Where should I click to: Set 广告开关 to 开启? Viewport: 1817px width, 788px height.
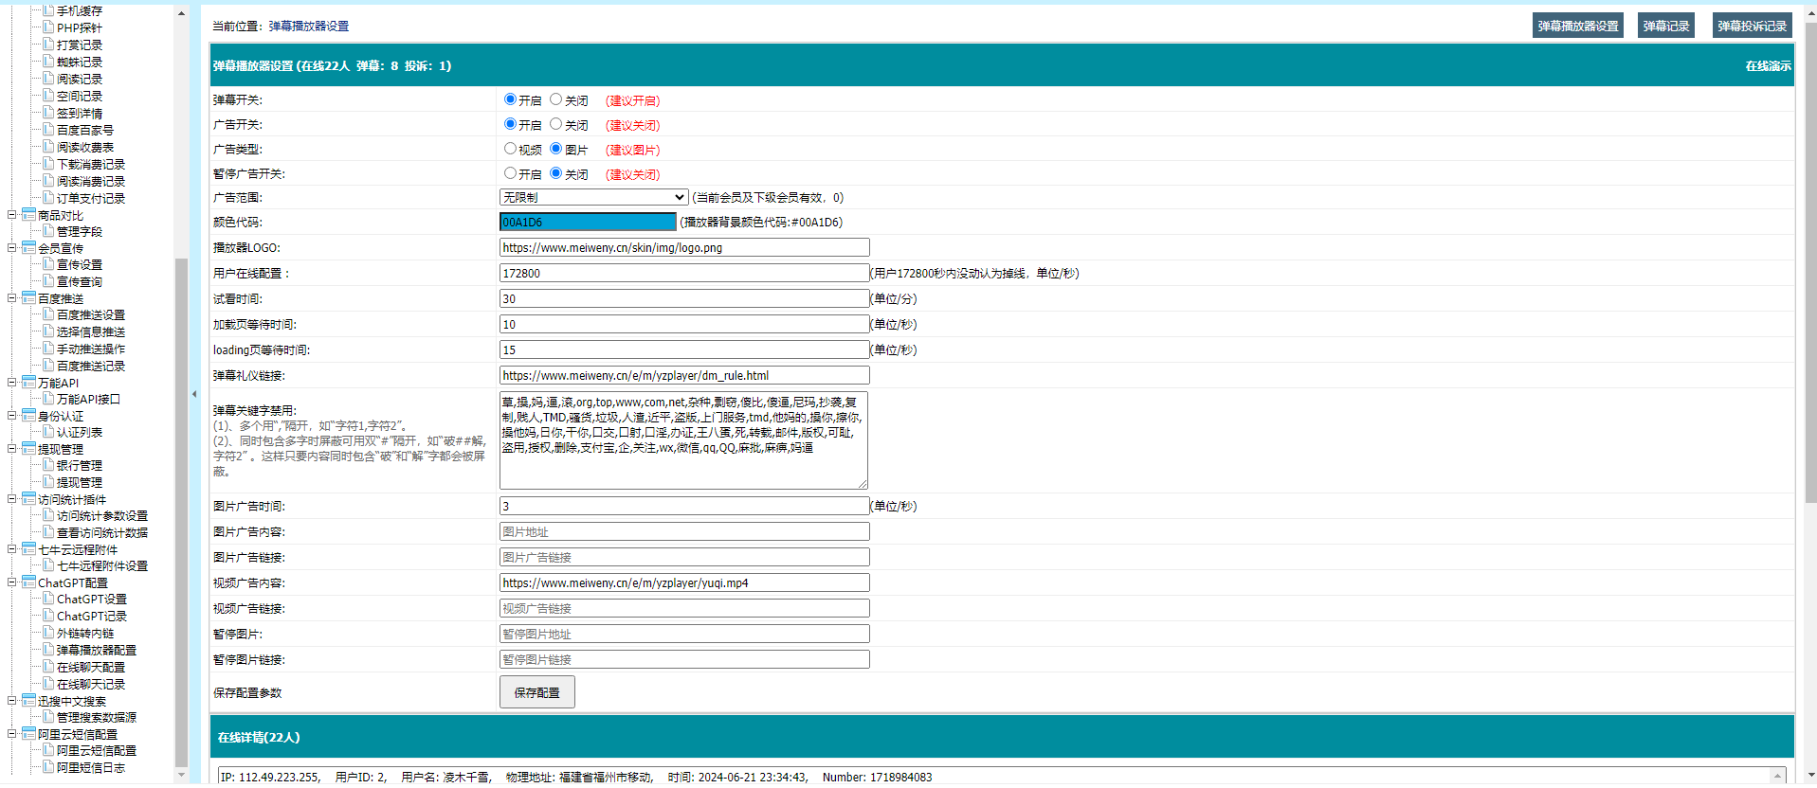click(x=510, y=124)
